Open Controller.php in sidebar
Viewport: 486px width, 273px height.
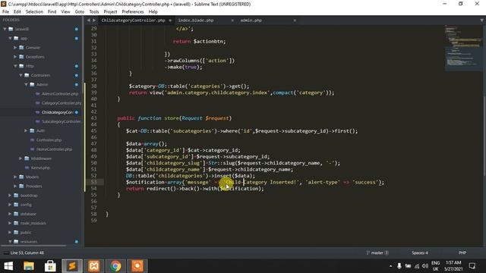pos(49,140)
